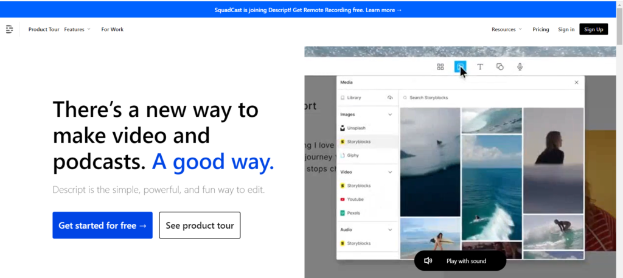Click the Search Storyblocks field

pyautogui.click(x=491, y=98)
